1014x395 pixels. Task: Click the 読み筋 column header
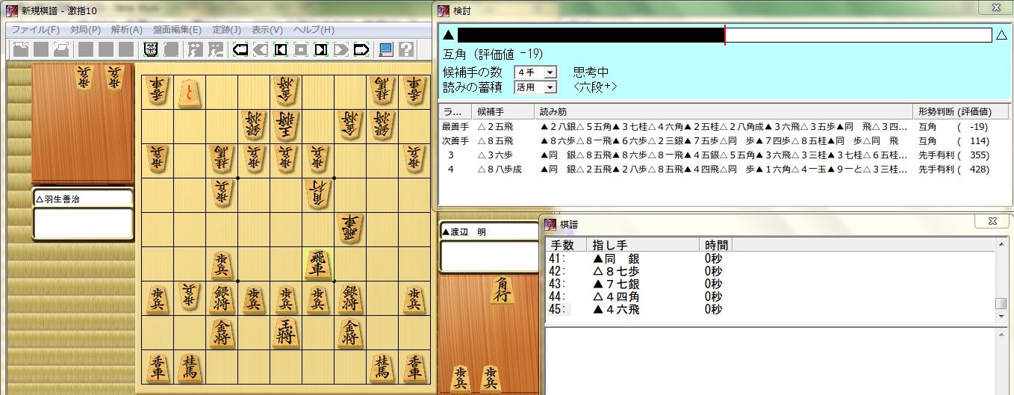coord(724,111)
